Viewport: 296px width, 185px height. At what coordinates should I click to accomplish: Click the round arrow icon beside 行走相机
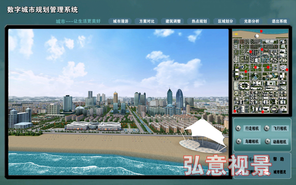[239, 128]
